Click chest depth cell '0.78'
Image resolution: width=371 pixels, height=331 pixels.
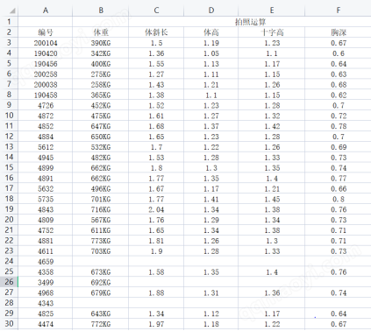click(338, 126)
